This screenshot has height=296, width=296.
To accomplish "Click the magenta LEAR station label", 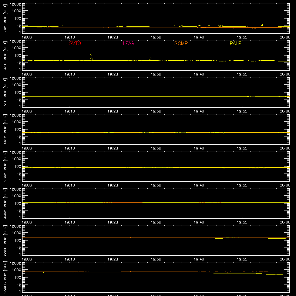I will [x=128, y=43].
